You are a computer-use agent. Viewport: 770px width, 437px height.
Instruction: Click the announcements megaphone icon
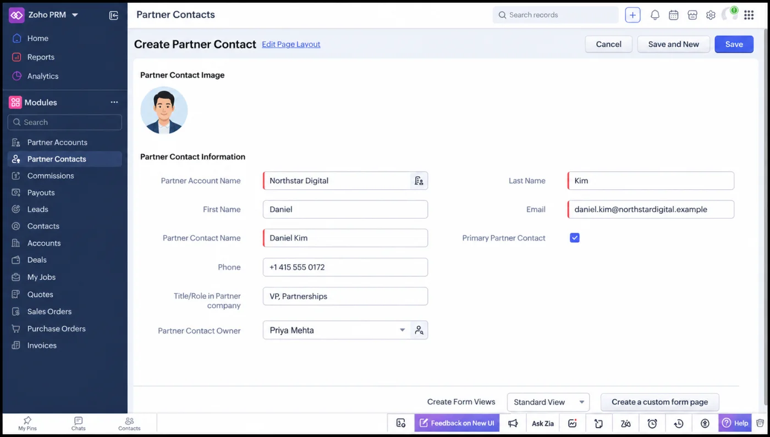[x=513, y=423]
